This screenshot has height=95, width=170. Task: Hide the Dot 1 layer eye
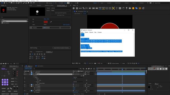tap(24, 73)
